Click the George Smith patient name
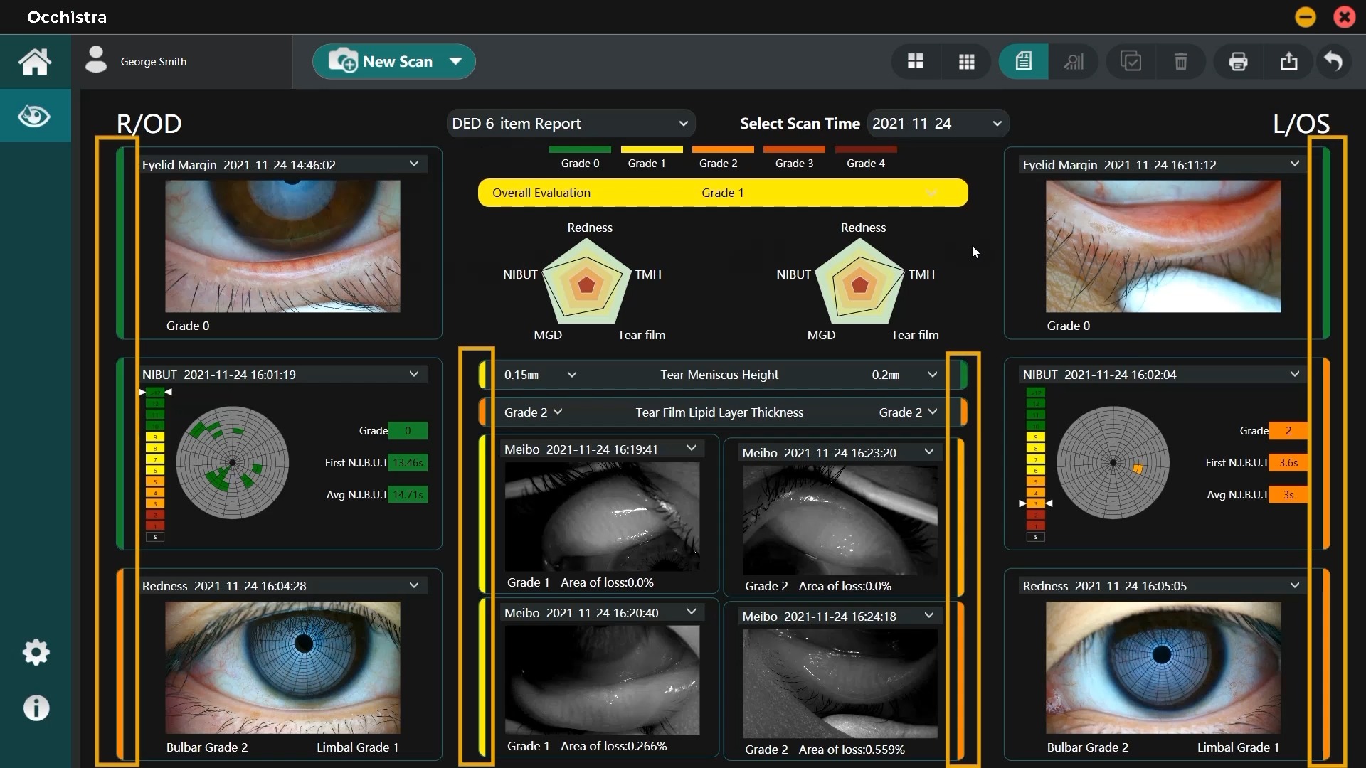The width and height of the screenshot is (1366, 768). 154,62
